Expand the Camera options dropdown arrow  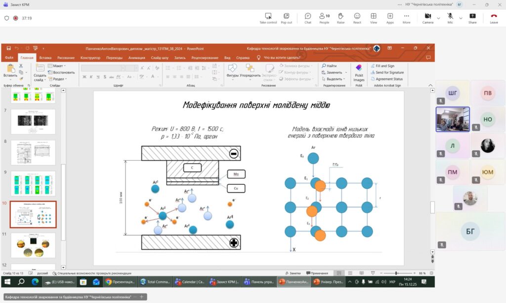click(x=438, y=18)
